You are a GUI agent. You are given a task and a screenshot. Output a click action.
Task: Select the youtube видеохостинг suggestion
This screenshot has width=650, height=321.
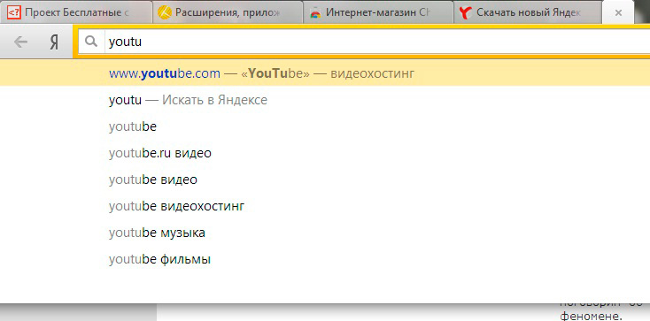click(x=325, y=206)
